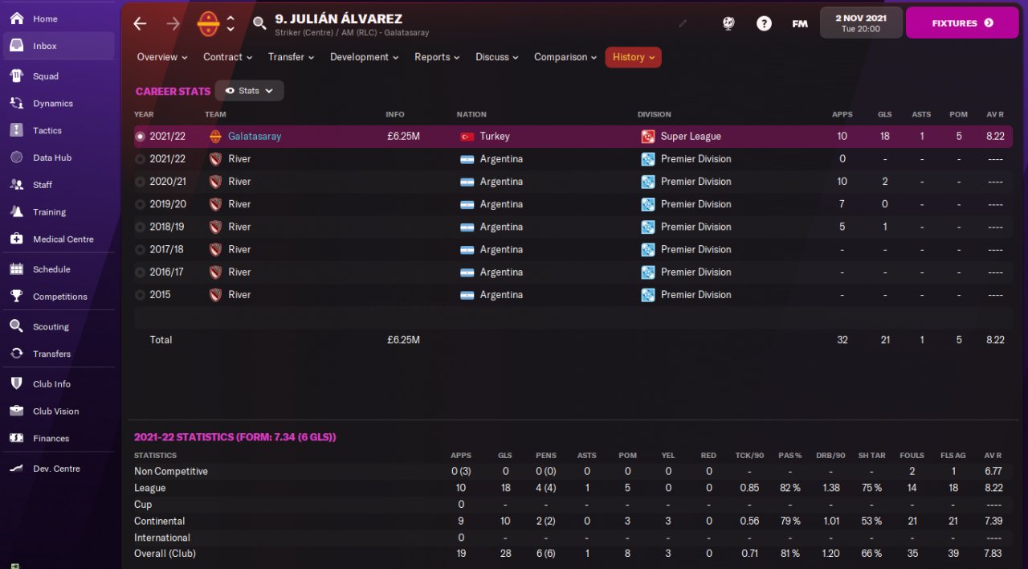The height and width of the screenshot is (569, 1028).
Task: Switch to next player with down chevron
Action: [230, 29]
